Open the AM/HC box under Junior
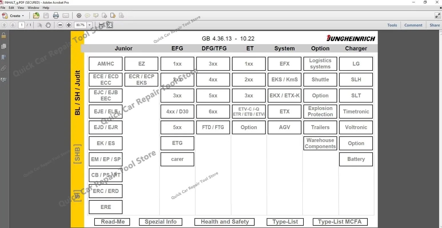This screenshot has height=228, width=442. click(106, 64)
